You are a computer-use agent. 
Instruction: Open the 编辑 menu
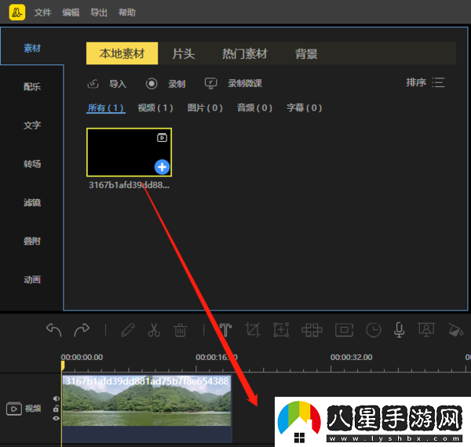pyautogui.click(x=71, y=13)
